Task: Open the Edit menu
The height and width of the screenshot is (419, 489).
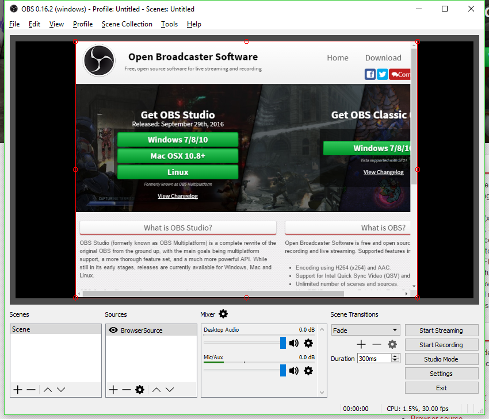Action: click(35, 24)
